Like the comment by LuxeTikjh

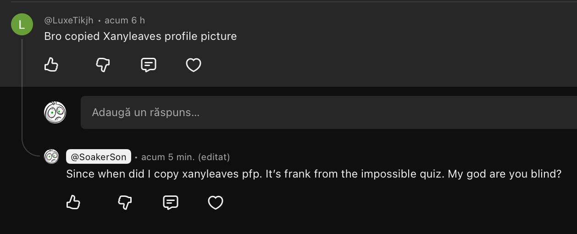[51, 65]
